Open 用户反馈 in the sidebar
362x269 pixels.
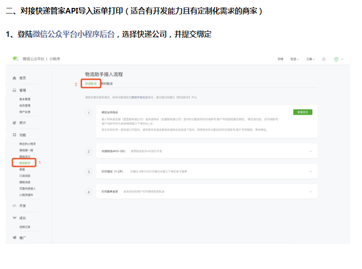(25, 112)
